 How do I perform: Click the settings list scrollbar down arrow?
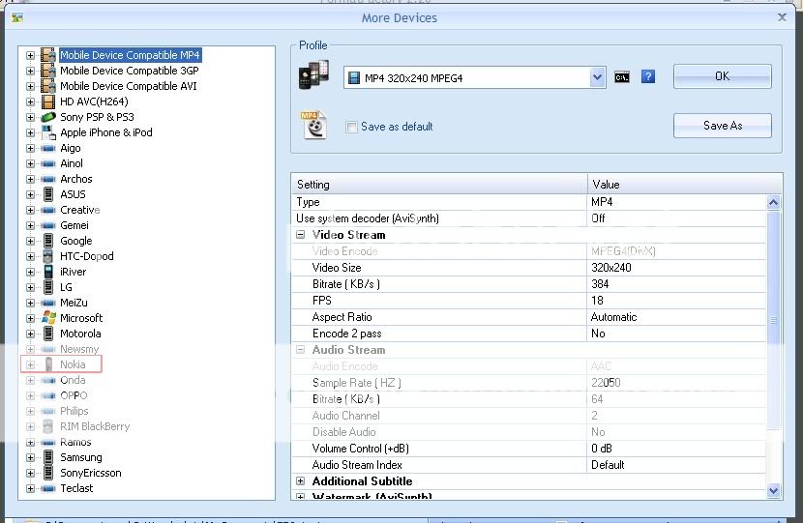coord(773,491)
